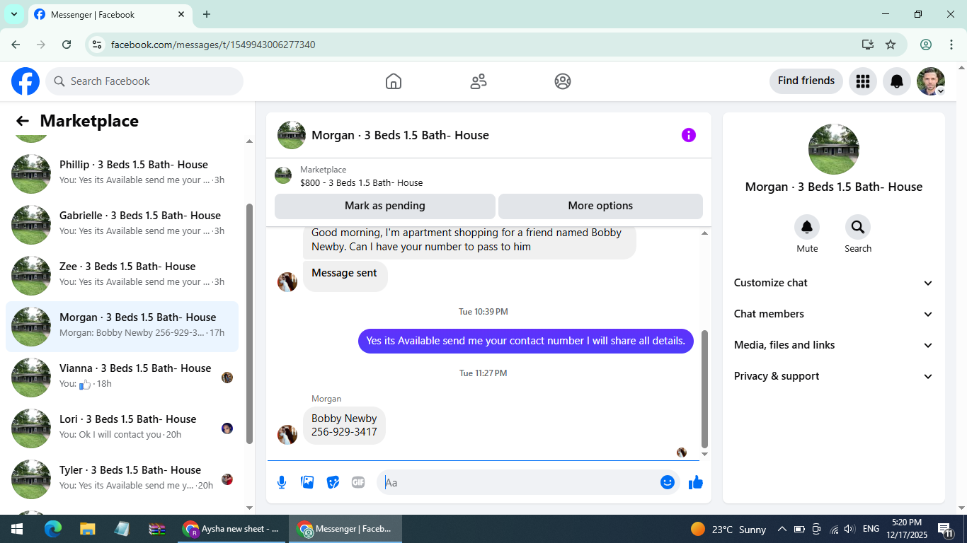
Task: Open the Home feed icon
Action: tap(394, 81)
